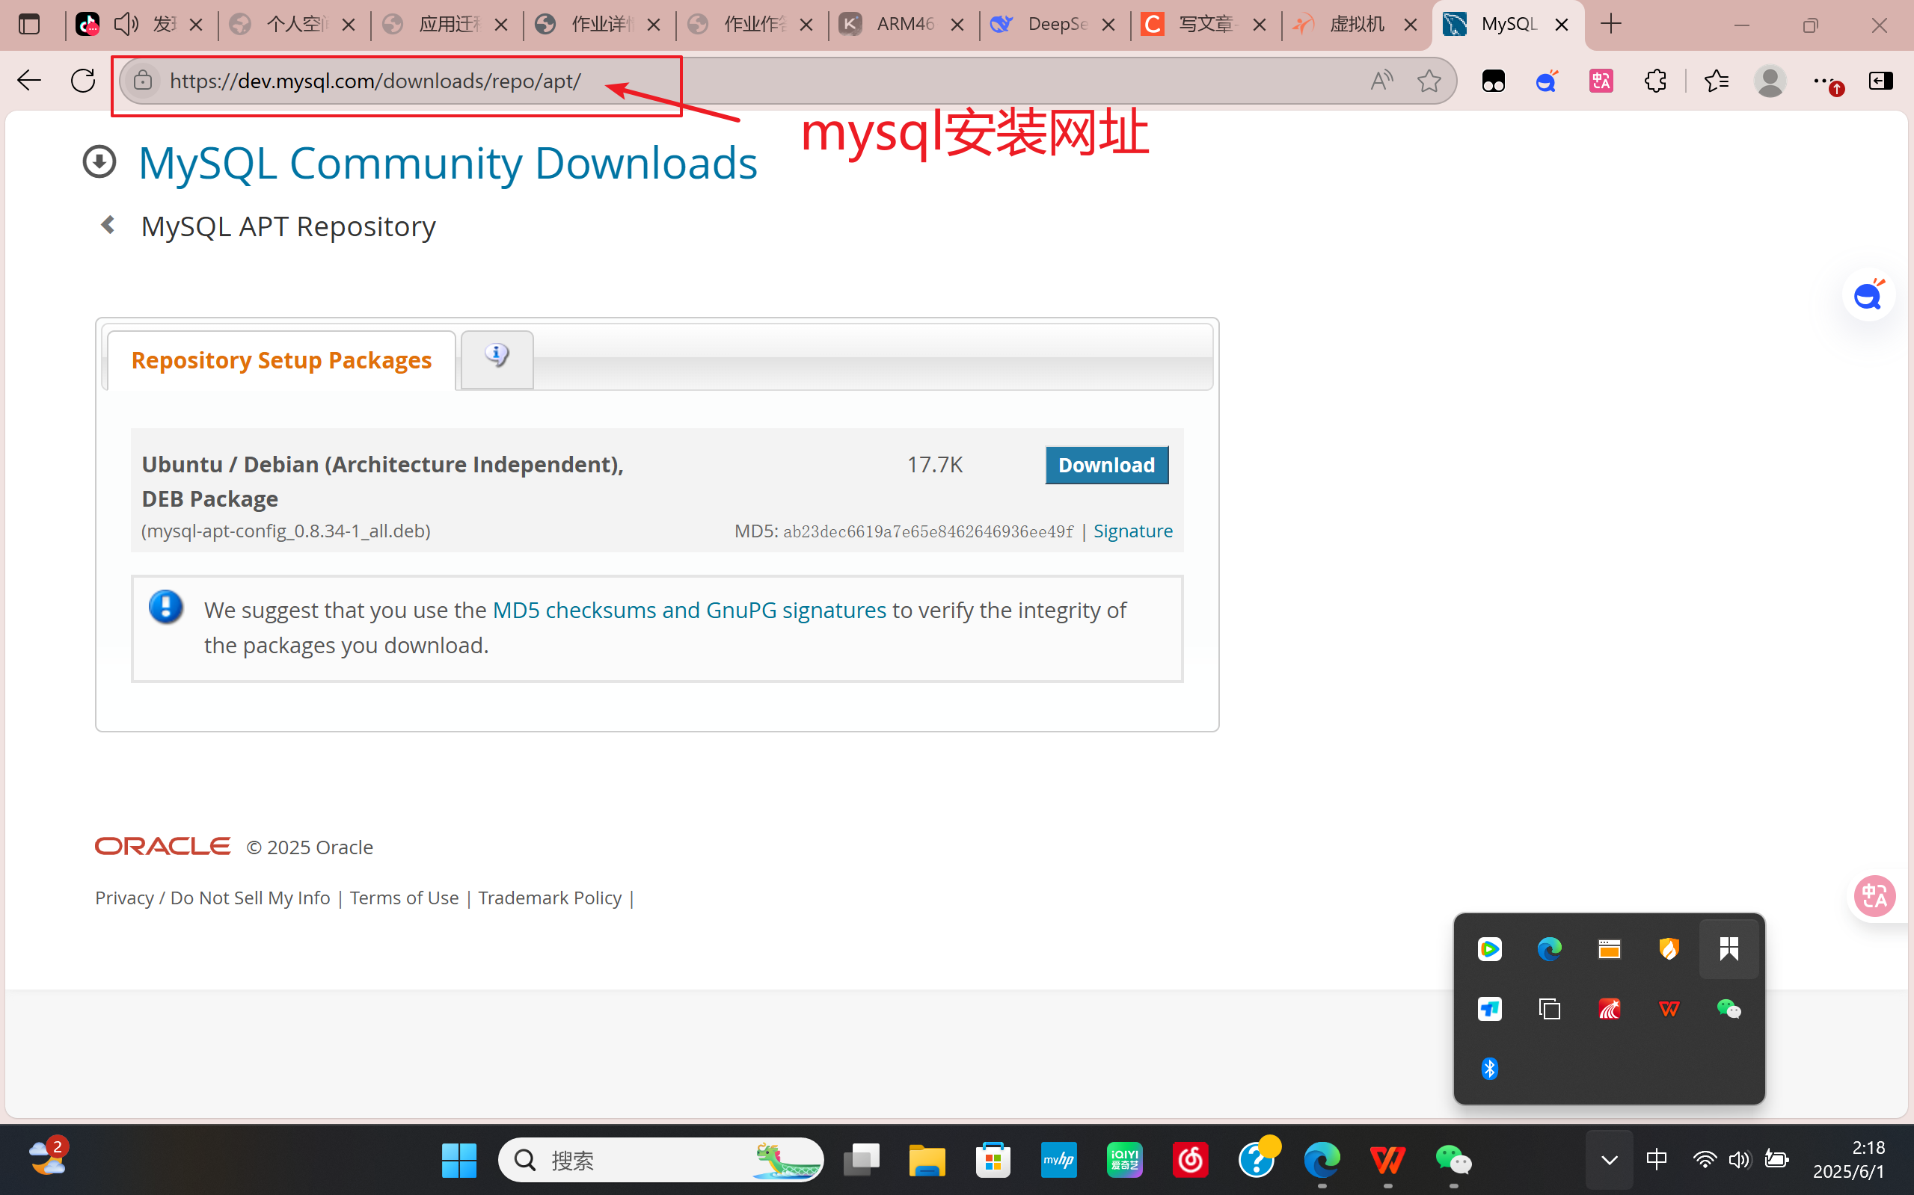Viewport: 1914px width, 1195px height.
Task: Click the Oracle logo
Action: (163, 847)
